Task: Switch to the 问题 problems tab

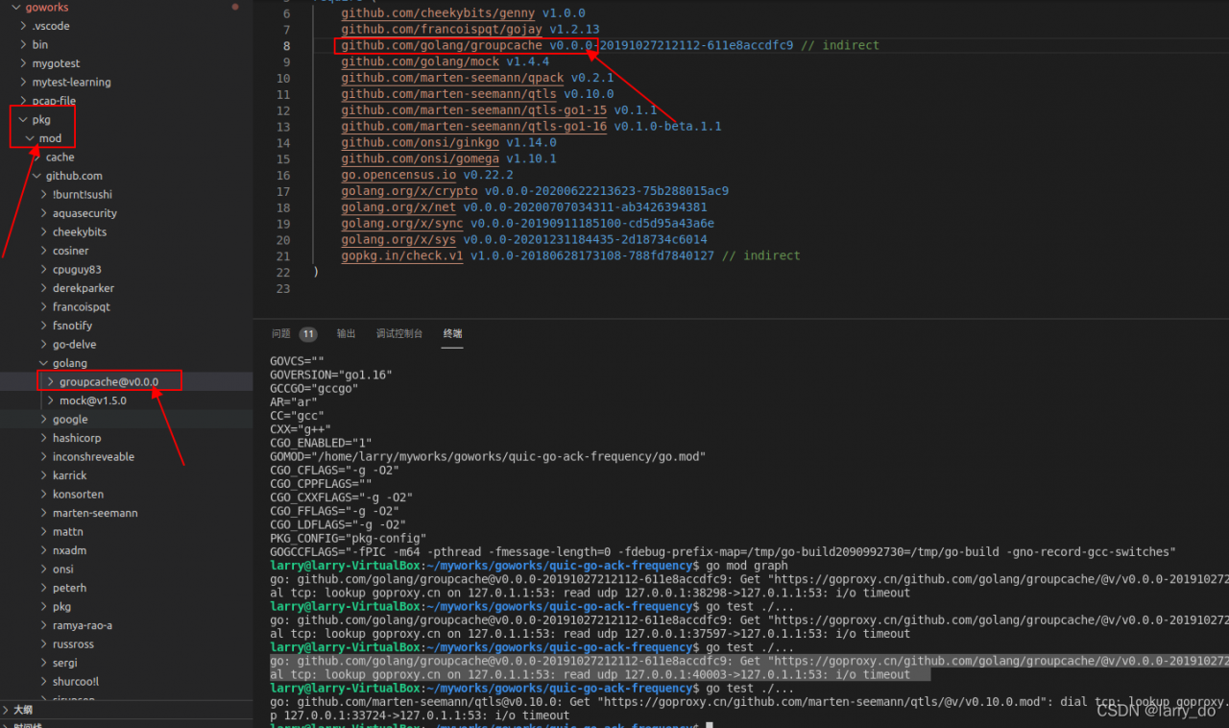Action: [x=280, y=334]
